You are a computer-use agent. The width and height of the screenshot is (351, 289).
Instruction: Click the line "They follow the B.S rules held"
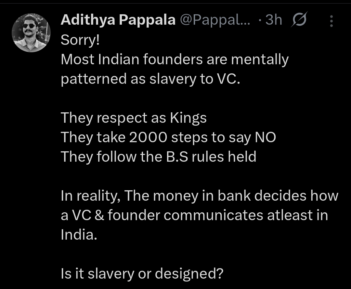159,157
